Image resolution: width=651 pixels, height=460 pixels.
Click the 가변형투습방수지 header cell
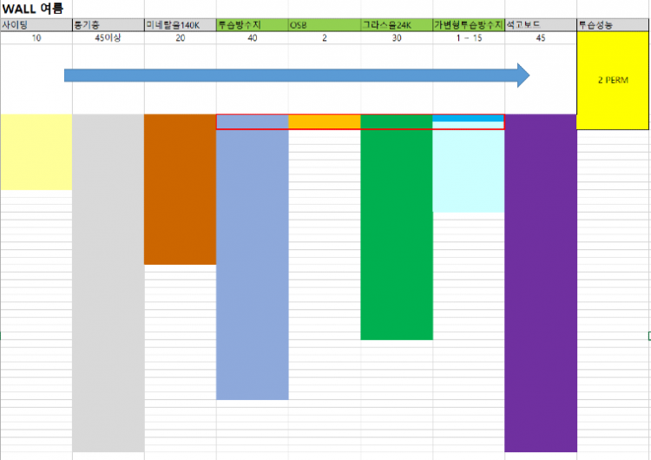(x=468, y=25)
